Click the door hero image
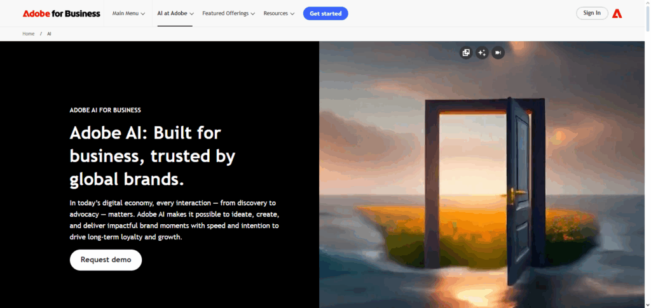This screenshot has width=651, height=308. click(x=482, y=175)
